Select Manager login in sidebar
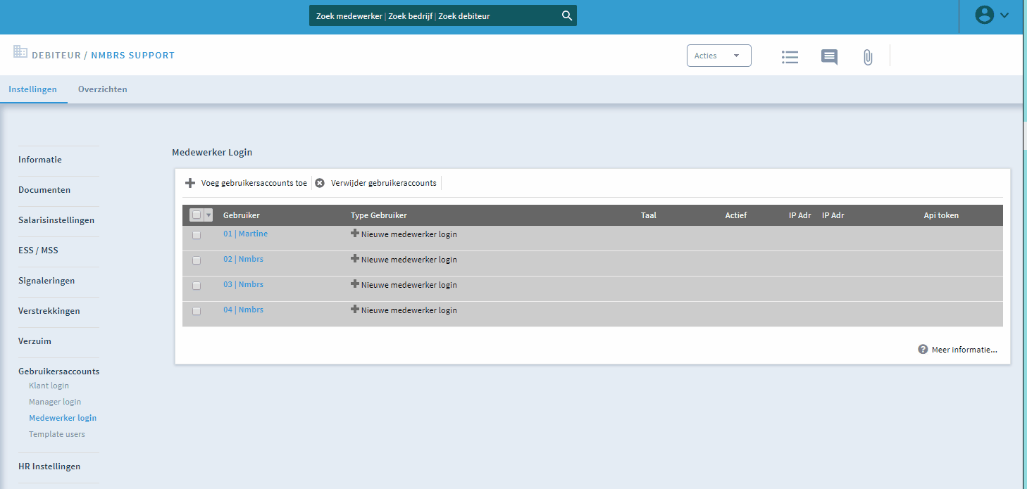 pyautogui.click(x=55, y=402)
